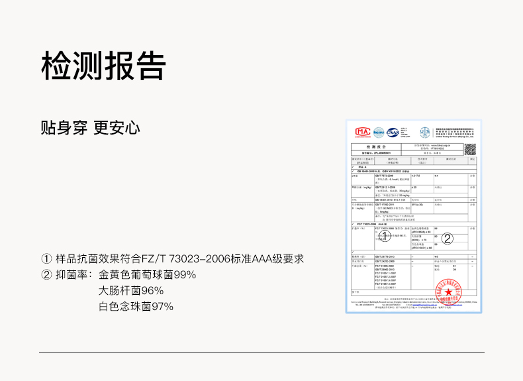Click the email link in report footer
The height and width of the screenshot is (381, 523).
[x=424, y=305]
